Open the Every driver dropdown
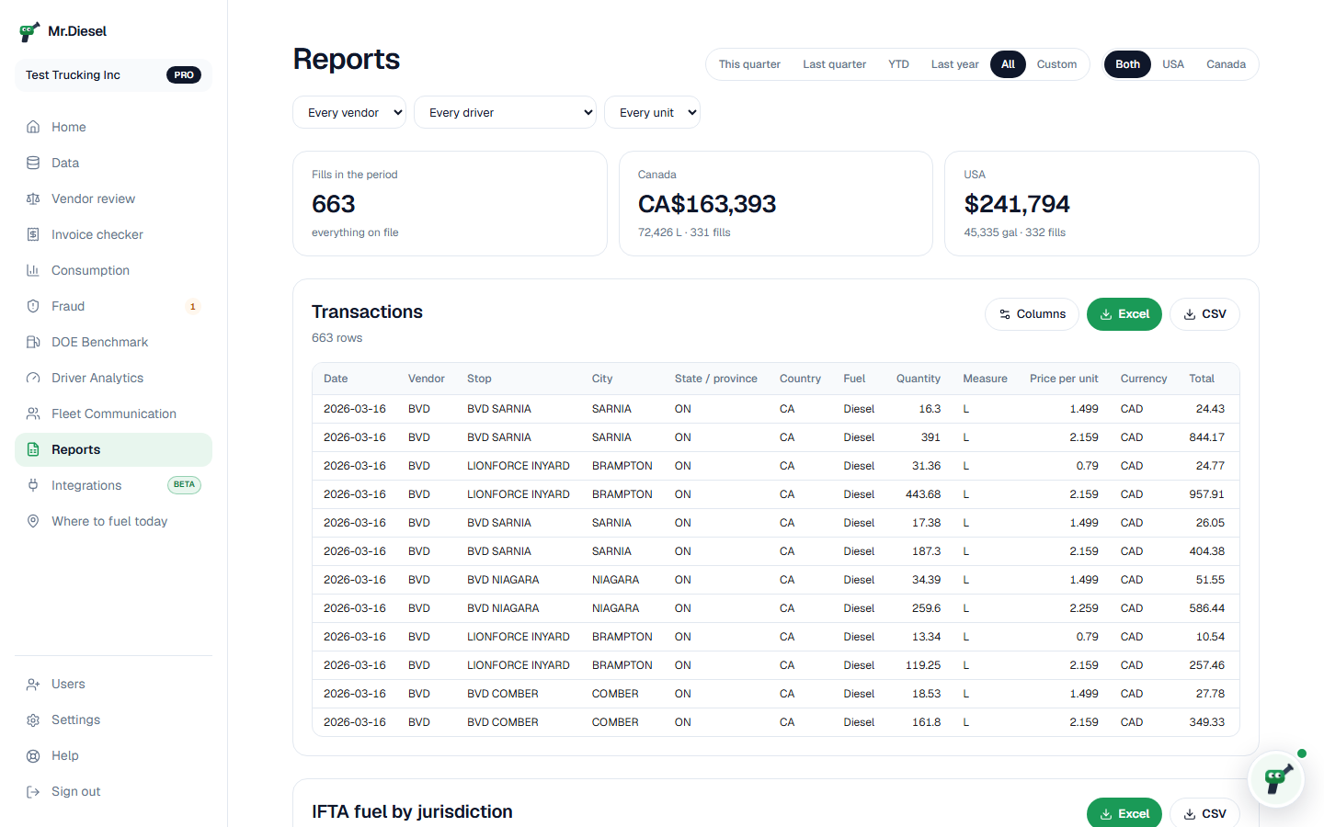The width and height of the screenshot is (1324, 827). 505,112
